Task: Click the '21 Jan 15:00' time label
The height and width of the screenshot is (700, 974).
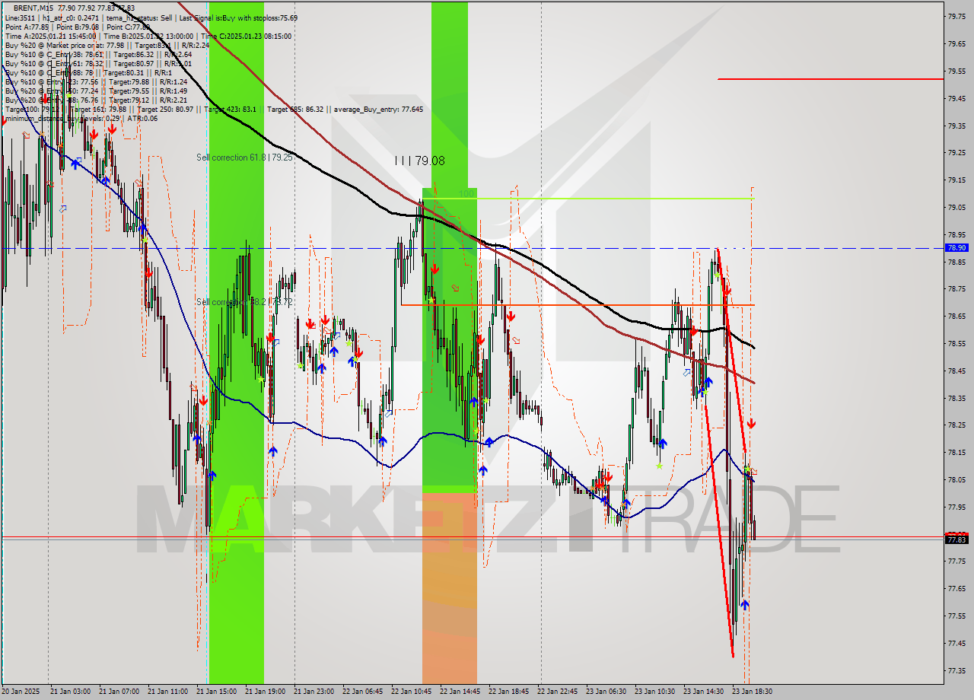Action: pos(216,692)
